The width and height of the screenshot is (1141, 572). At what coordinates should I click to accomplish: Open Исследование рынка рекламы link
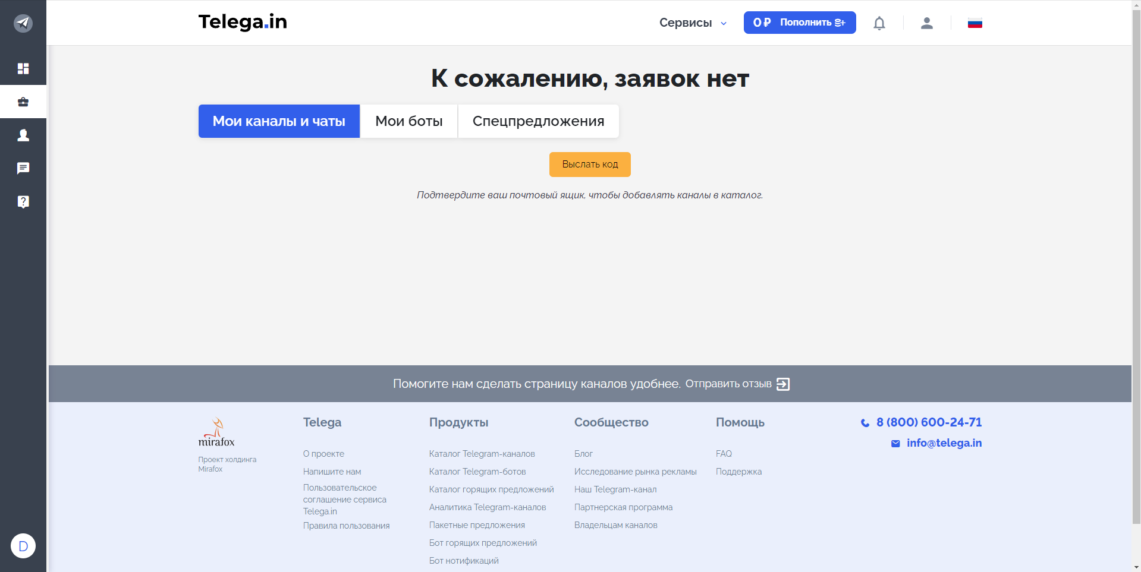pyautogui.click(x=635, y=472)
